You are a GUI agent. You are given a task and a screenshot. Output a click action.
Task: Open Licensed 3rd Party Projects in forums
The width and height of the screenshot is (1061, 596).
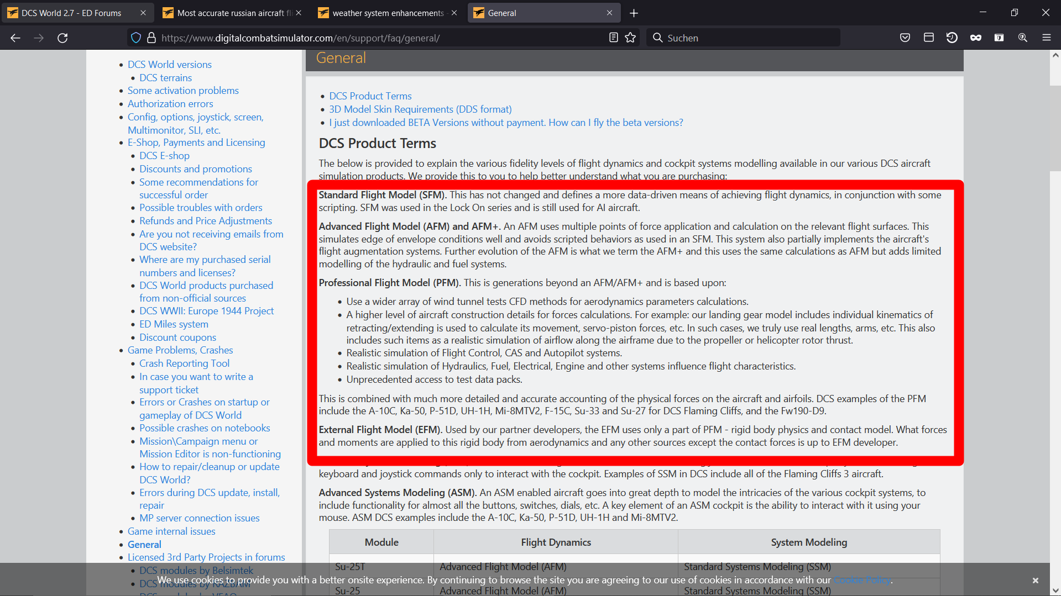pyautogui.click(x=206, y=557)
